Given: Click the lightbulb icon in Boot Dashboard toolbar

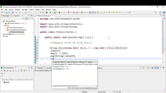Looking at the screenshot, I should [x=24, y=71].
